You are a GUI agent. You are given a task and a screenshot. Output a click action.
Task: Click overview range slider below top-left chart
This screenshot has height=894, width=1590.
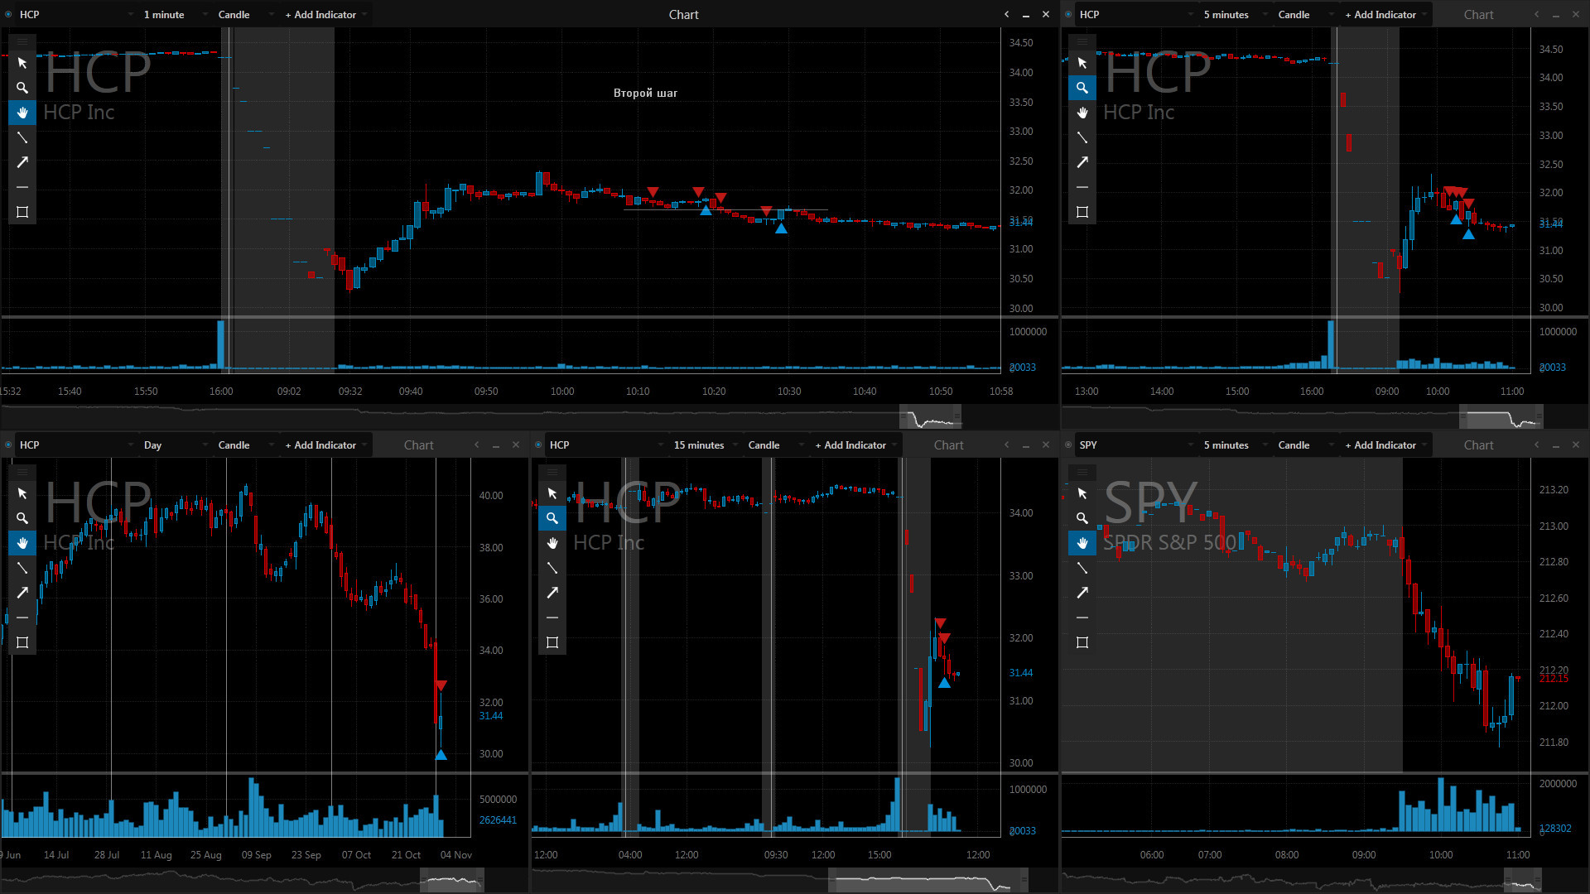930,416
